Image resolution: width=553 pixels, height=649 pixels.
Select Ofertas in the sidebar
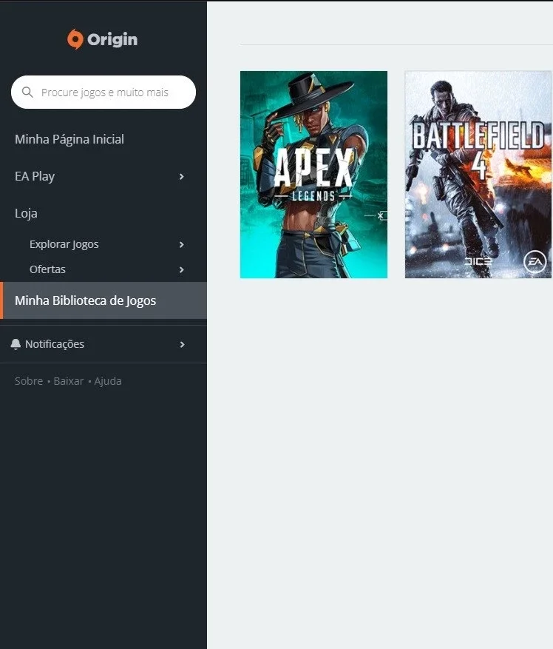[47, 269]
